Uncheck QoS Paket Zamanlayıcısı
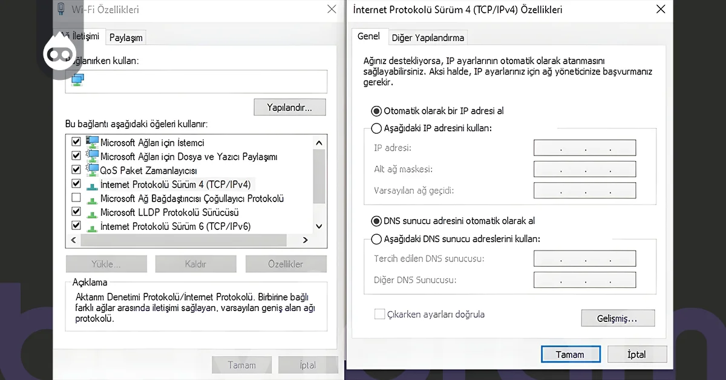The image size is (726, 380). 76,169
